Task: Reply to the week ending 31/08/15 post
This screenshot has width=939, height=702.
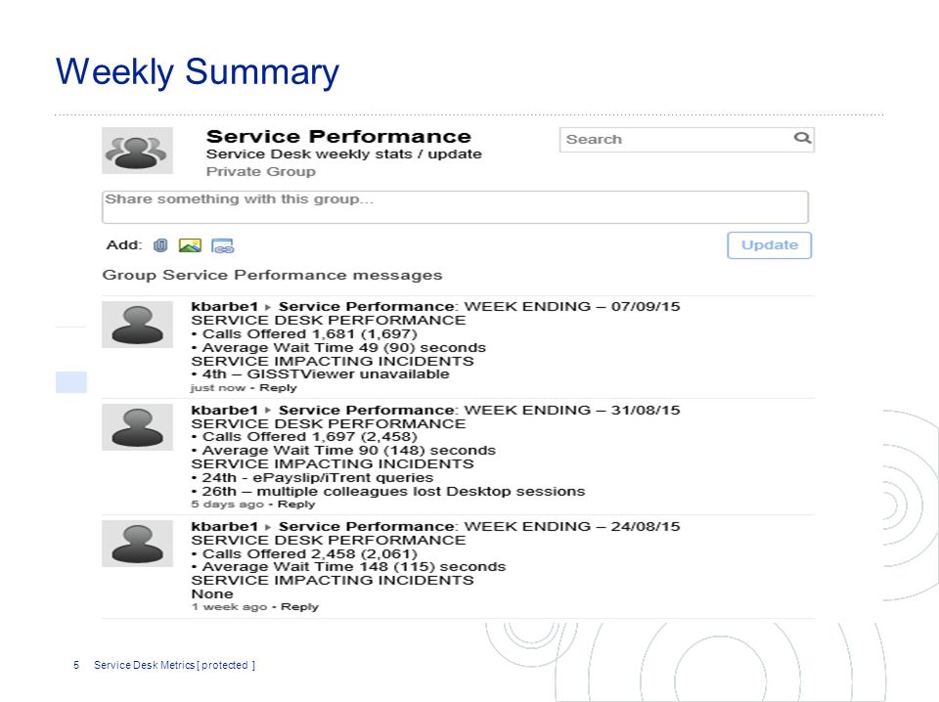Action: pos(295,504)
